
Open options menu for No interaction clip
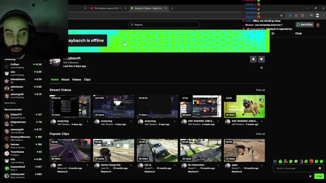coord(218,165)
